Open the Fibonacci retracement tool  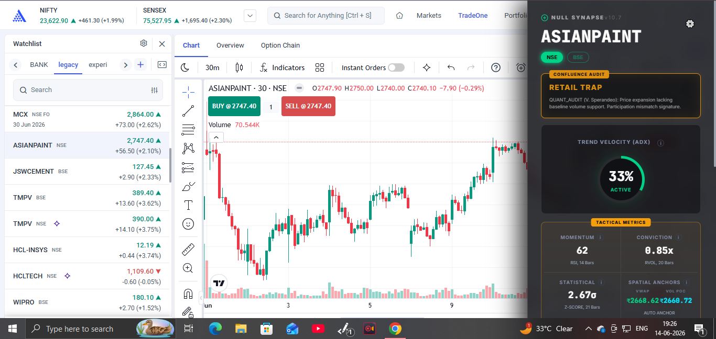click(x=188, y=130)
